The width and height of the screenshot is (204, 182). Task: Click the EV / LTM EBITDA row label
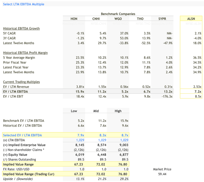[x=16, y=91]
